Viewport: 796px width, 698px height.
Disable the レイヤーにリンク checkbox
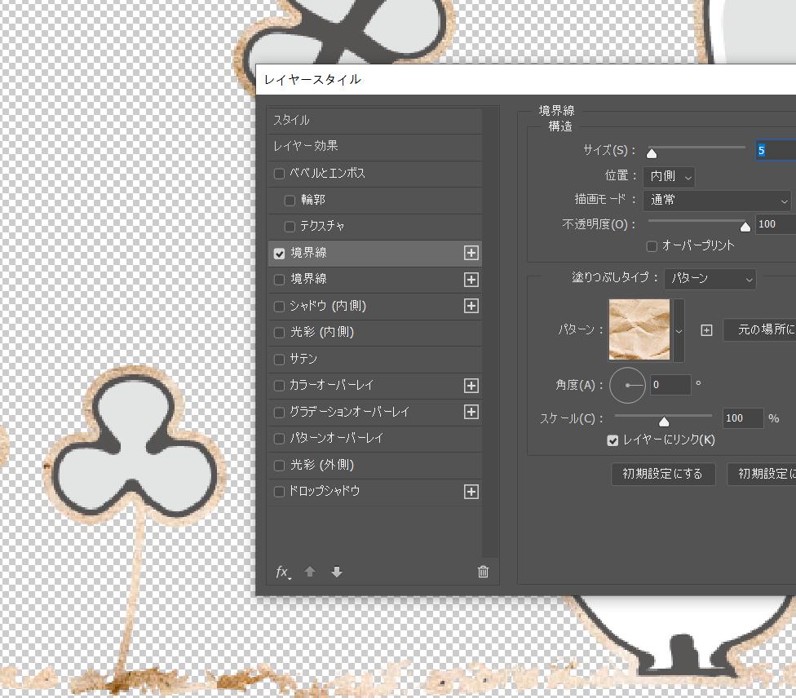612,440
